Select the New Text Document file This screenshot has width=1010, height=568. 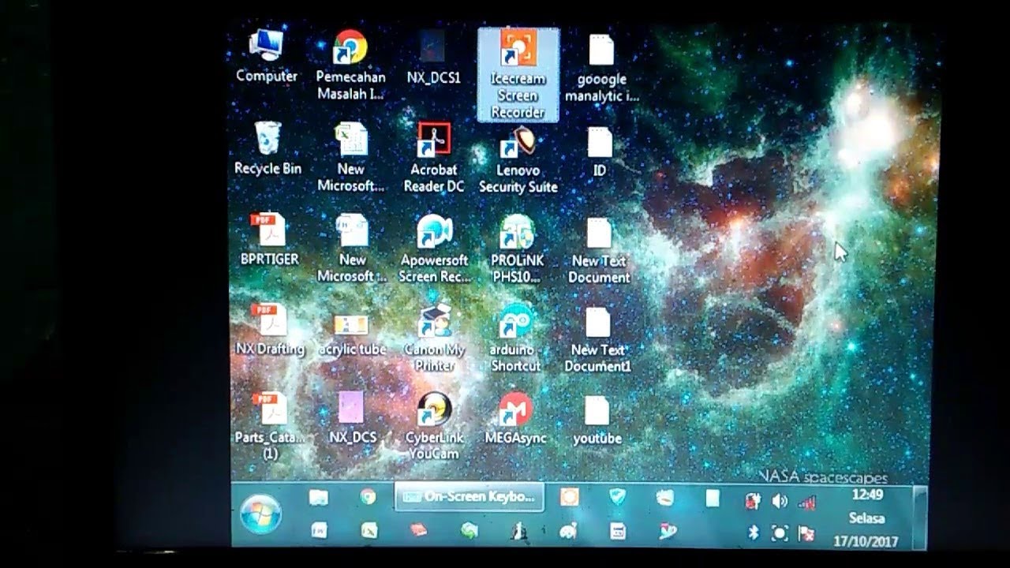point(599,252)
